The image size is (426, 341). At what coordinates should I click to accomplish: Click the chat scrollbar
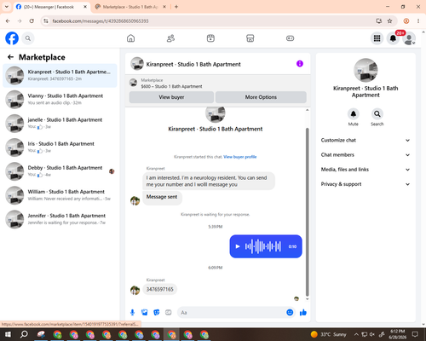307,211
